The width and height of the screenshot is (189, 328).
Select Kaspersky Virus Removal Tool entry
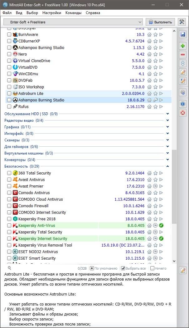tap(45, 245)
